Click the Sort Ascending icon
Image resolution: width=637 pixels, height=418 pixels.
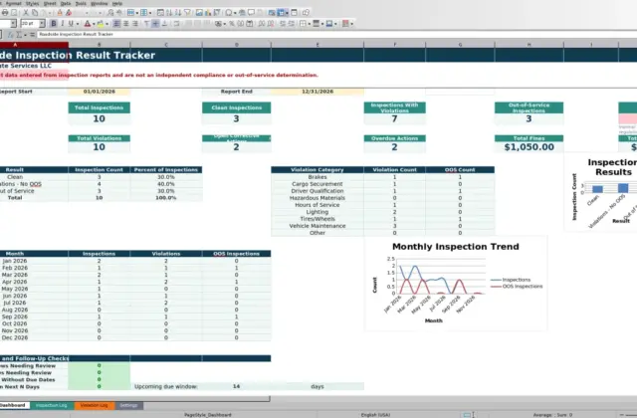pyautogui.click(x=169, y=13)
